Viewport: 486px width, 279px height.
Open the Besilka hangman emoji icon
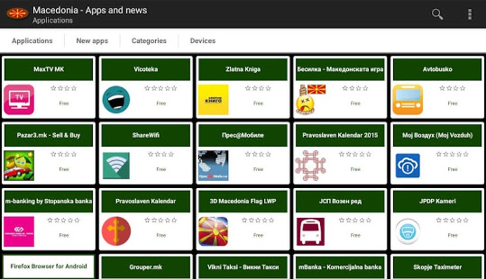(310, 100)
